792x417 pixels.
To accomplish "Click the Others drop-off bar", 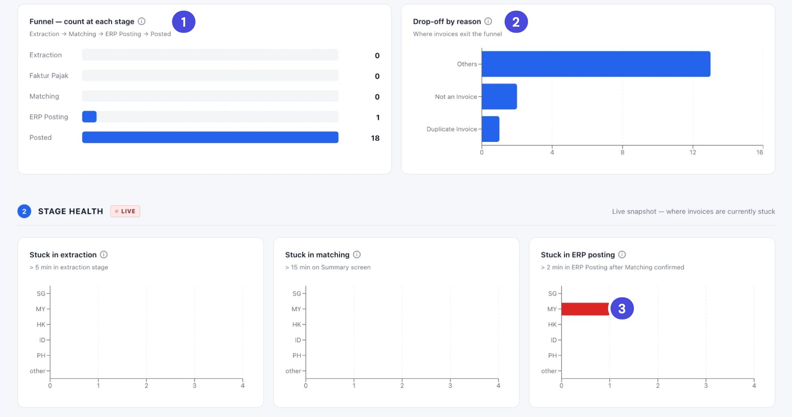I will 596,64.
